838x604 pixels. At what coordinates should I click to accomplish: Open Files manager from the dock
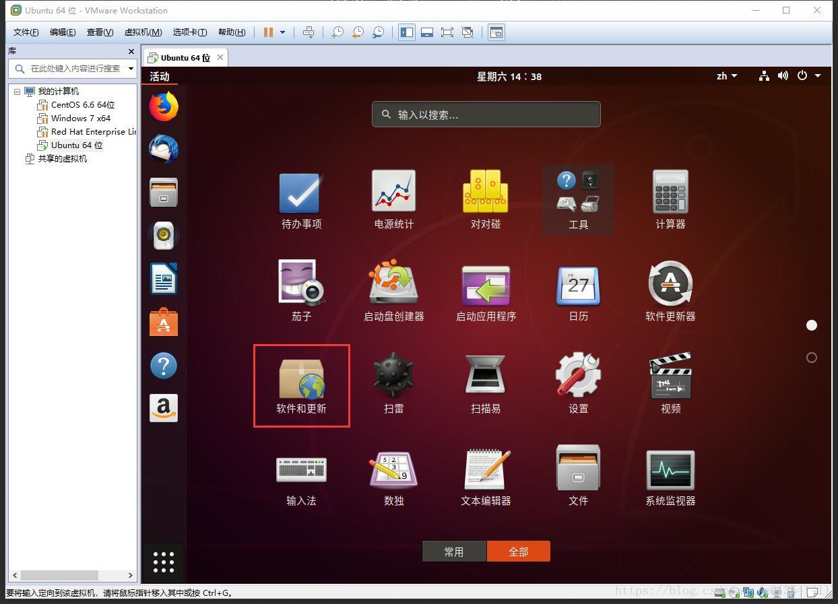click(x=164, y=193)
